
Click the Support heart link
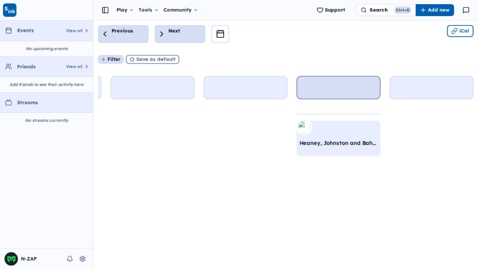(331, 10)
